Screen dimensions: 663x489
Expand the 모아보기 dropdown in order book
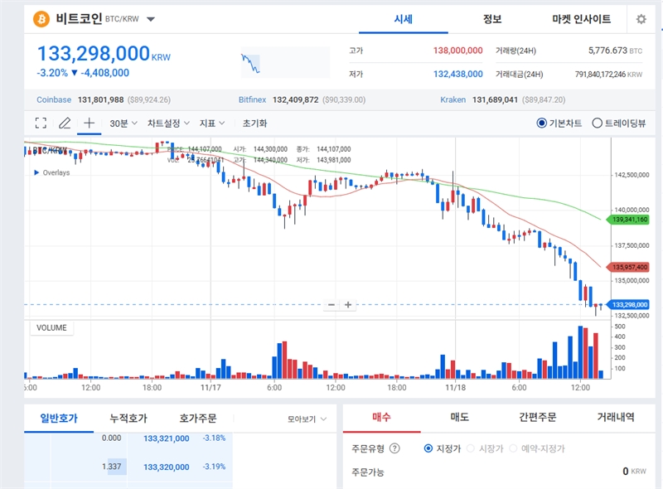click(x=307, y=419)
